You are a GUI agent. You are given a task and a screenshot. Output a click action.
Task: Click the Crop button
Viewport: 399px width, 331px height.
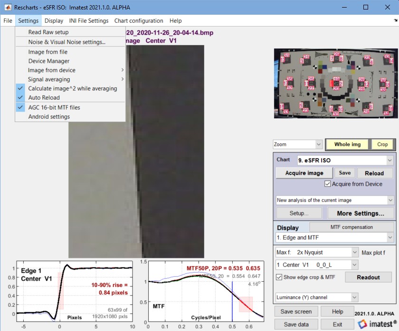click(x=382, y=144)
